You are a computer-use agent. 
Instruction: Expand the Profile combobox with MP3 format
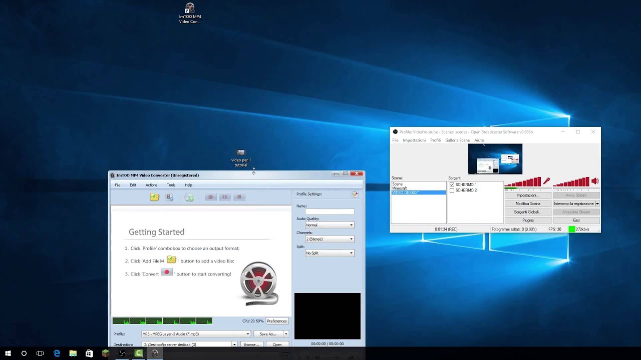coord(196,334)
